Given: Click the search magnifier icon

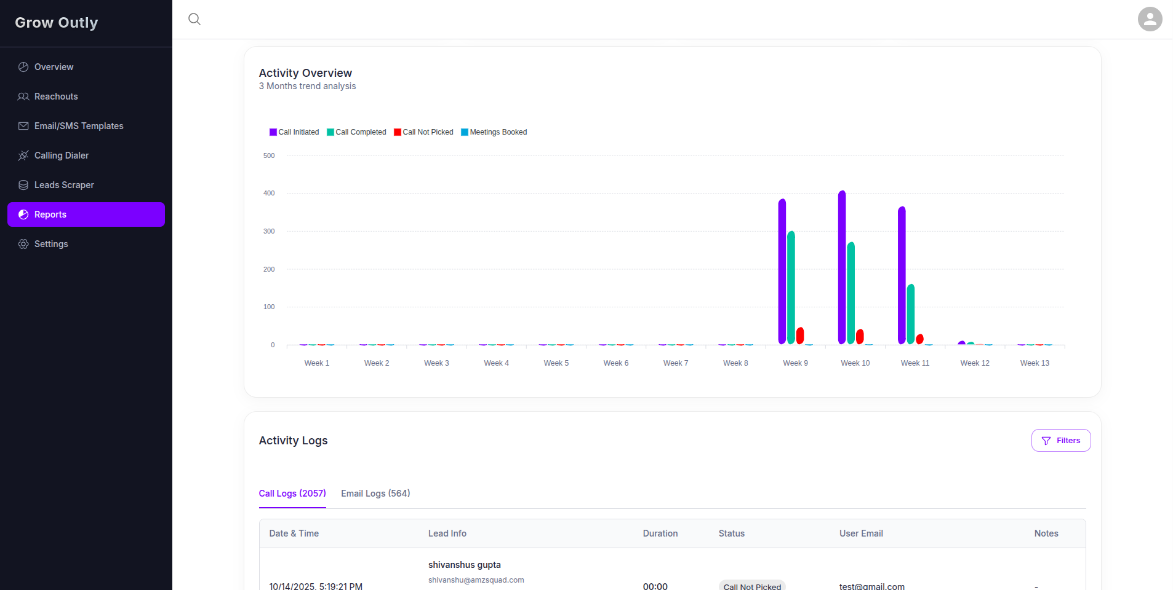Looking at the screenshot, I should coord(194,19).
